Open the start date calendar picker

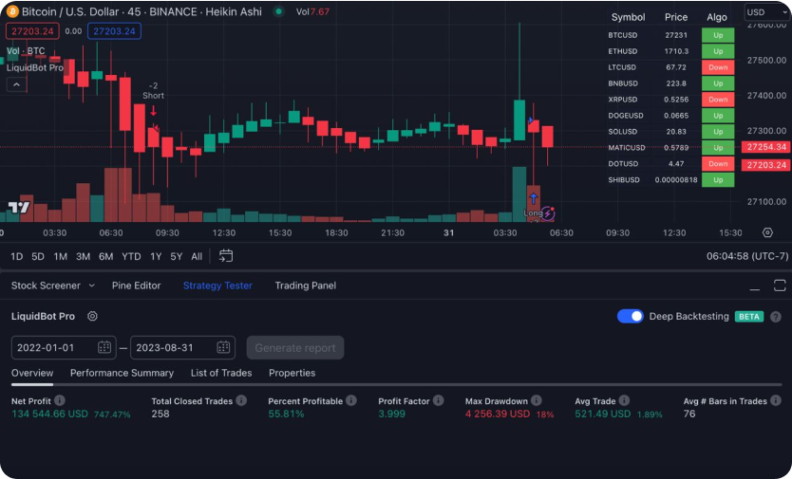tap(104, 347)
